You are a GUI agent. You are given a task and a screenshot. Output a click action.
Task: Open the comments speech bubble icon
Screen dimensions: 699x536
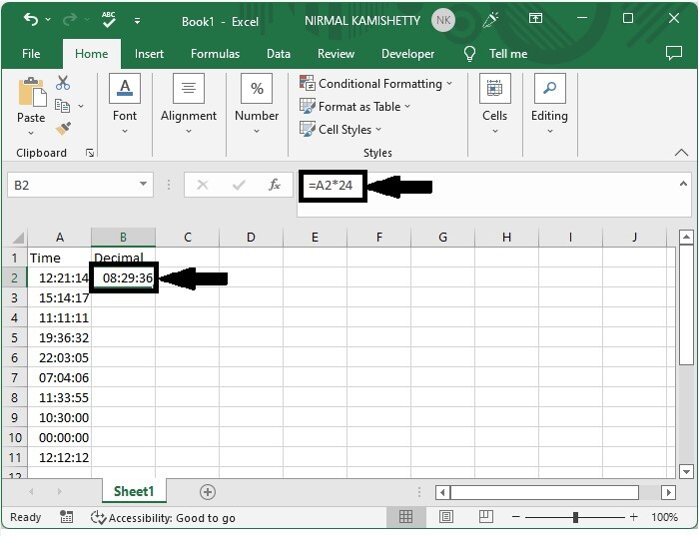pyautogui.click(x=674, y=53)
